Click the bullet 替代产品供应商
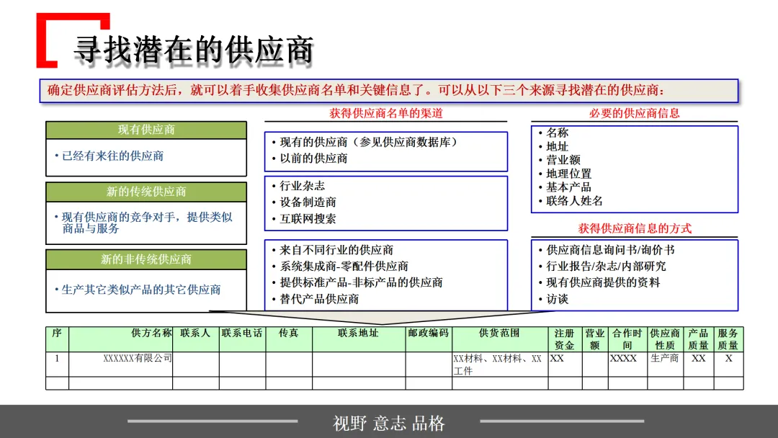The image size is (778, 438). tap(319, 299)
